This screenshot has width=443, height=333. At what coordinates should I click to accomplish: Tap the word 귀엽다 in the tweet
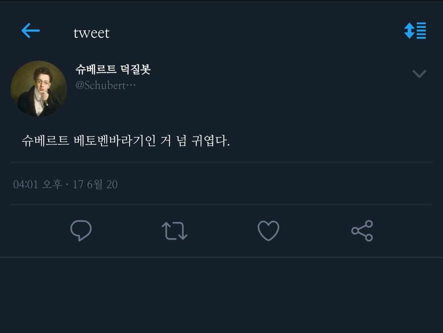click(210, 141)
